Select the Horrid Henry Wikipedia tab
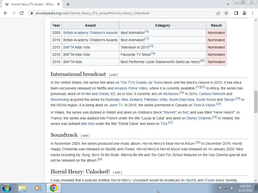This screenshot has width=258, height=193. [x=32, y=4]
